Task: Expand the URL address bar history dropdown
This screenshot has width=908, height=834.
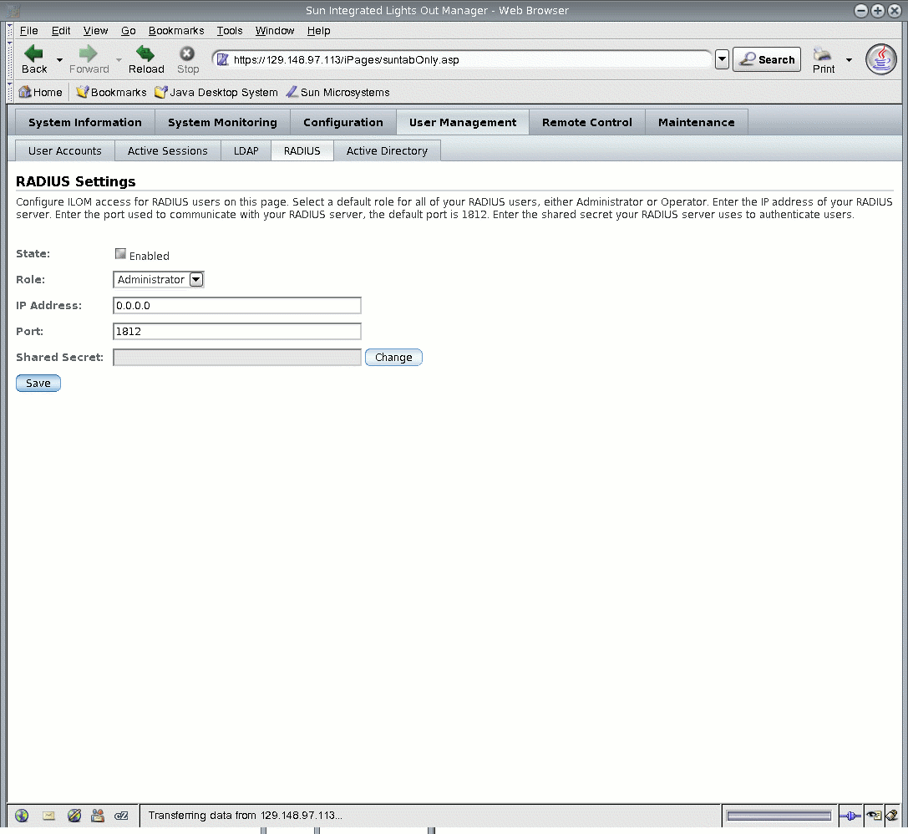Action: coord(721,59)
